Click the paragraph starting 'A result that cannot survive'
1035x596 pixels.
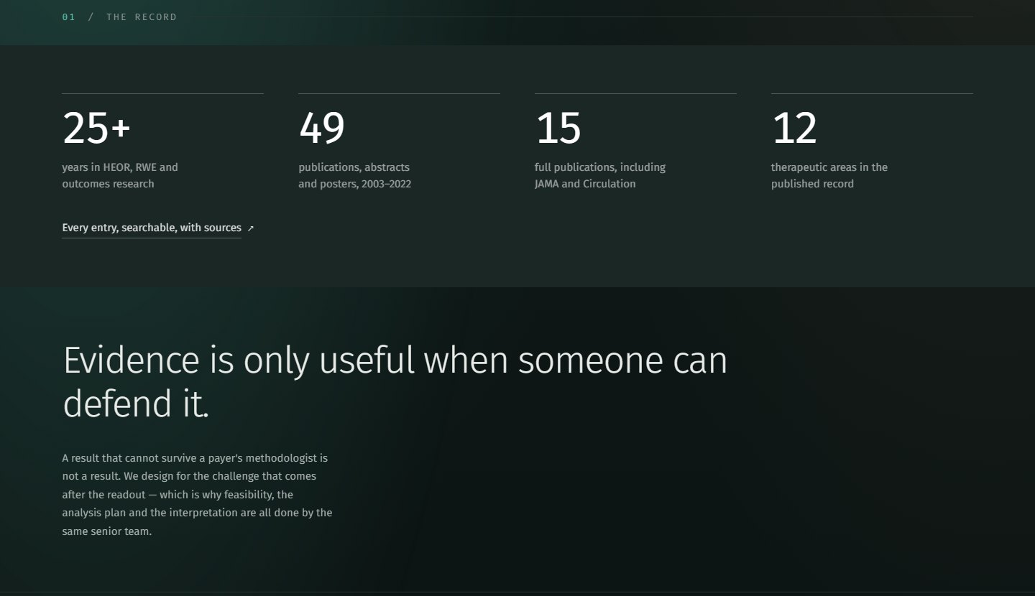point(198,495)
